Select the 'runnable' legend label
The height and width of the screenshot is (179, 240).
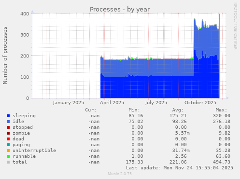pos(24,156)
